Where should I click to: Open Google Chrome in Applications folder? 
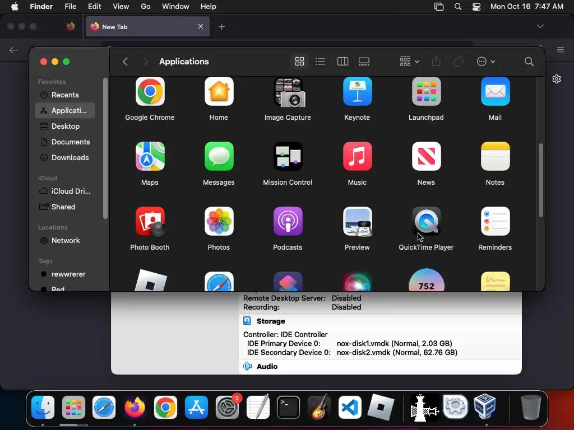(x=150, y=91)
